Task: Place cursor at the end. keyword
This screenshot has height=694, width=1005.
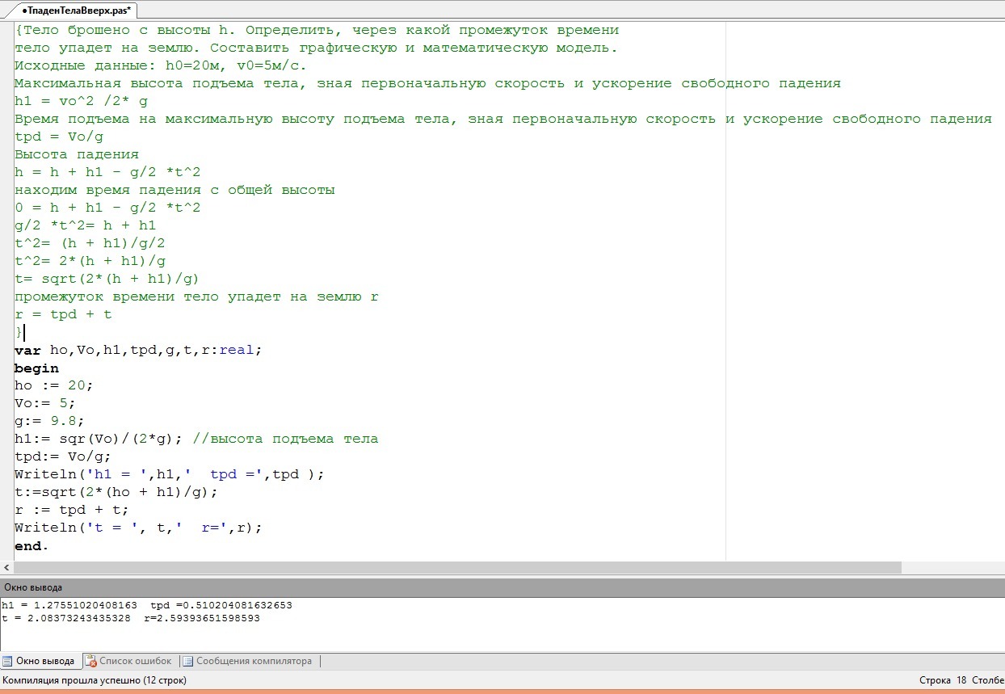Action: (31, 545)
